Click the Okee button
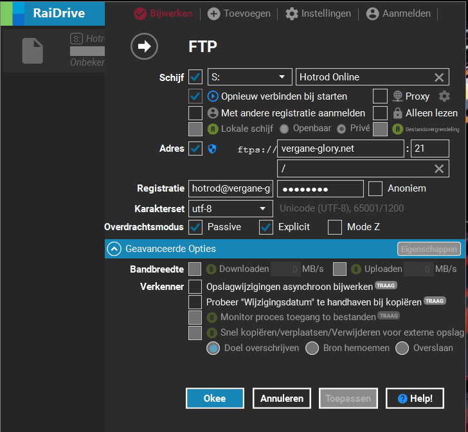This screenshot has width=468, height=432. [x=215, y=399]
